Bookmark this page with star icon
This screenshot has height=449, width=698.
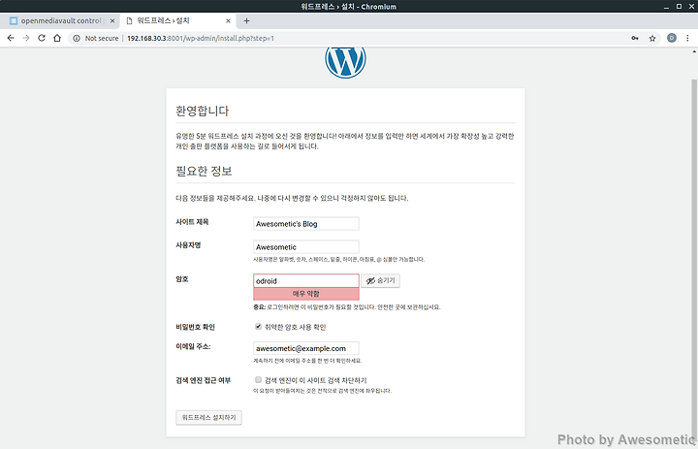pyautogui.click(x=652, y=39)
